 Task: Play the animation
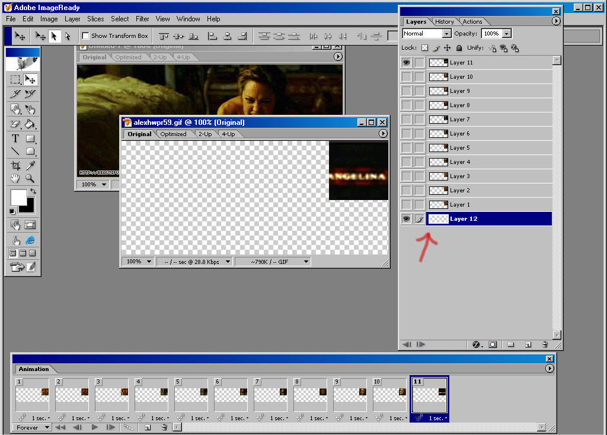95,427
